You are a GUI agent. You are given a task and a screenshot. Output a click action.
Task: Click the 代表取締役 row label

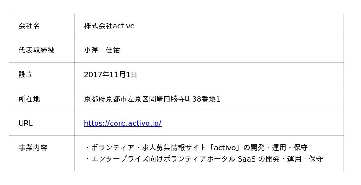(37, 50)
